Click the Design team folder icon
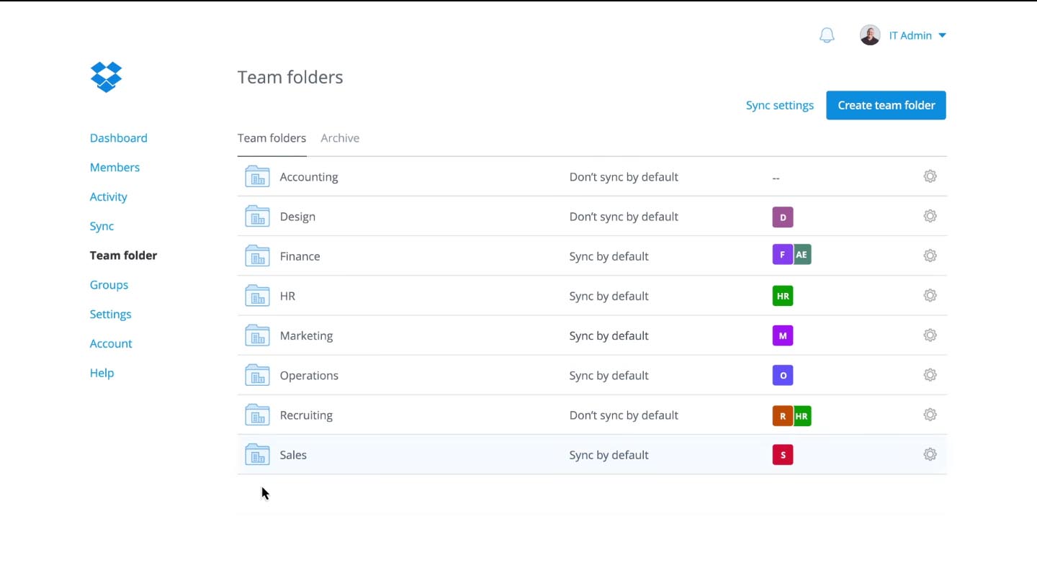Viewport: 1037px width, 583px height. coord(257,216)
